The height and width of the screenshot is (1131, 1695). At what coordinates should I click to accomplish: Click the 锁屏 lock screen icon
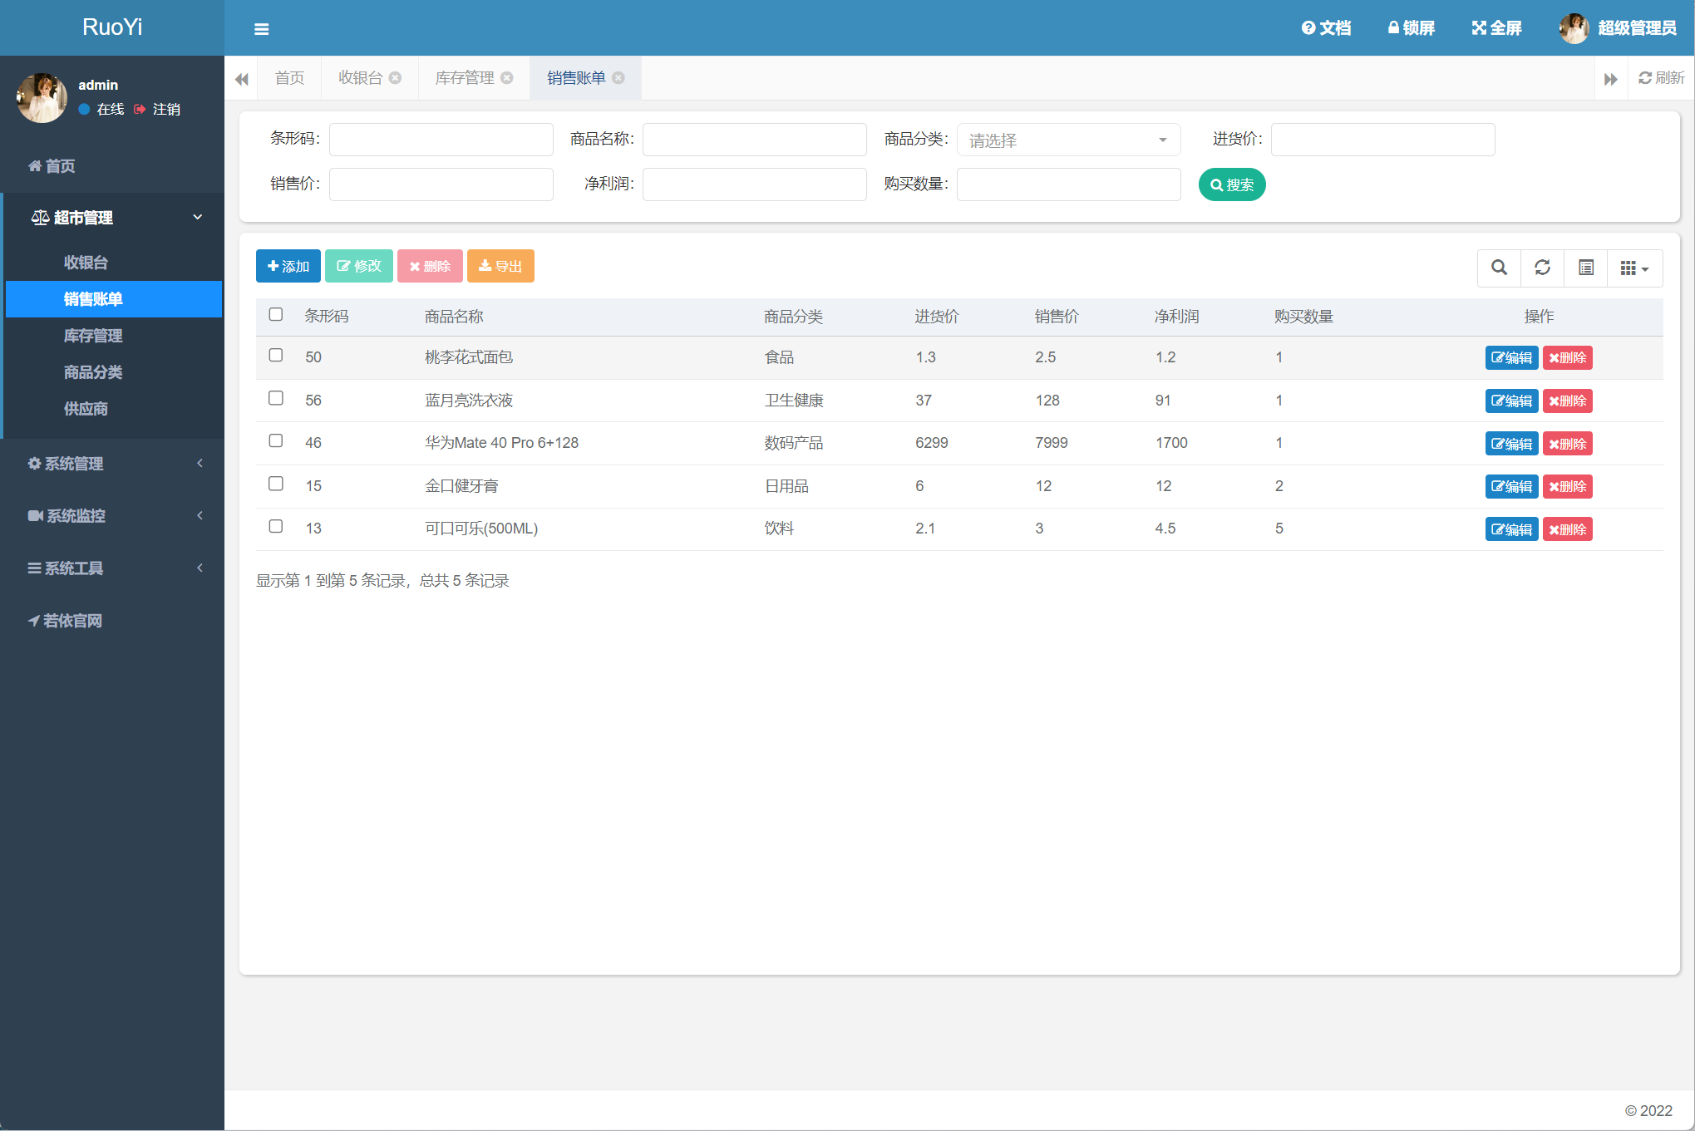[x=1394, y=28]
